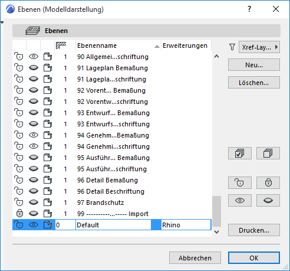The width and height of the screenshot is (290, 271).
Task: Edit the Default layer name field
Action: [113, 225]
